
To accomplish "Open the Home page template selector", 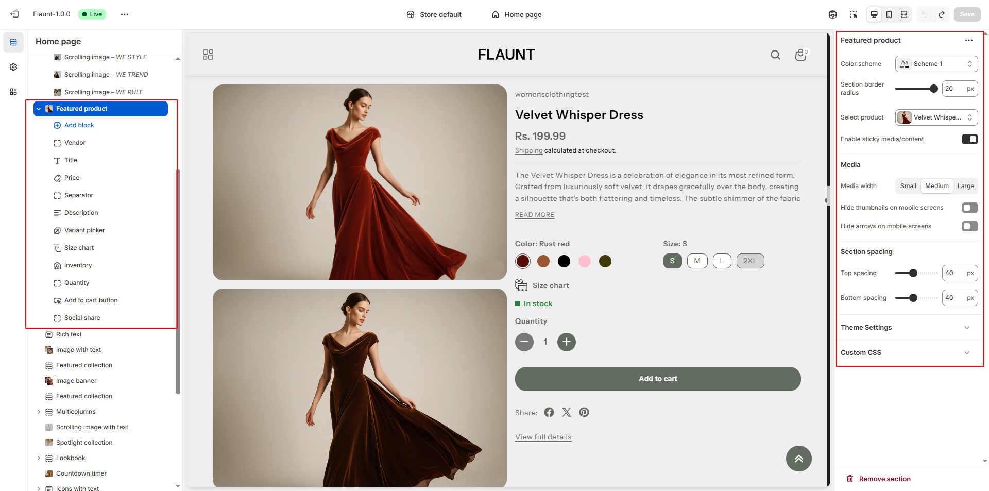I will pyautogui.click(x=517, y=14).
